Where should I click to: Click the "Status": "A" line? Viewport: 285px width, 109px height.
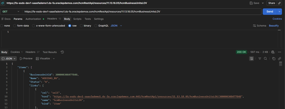tap(39, 82)
